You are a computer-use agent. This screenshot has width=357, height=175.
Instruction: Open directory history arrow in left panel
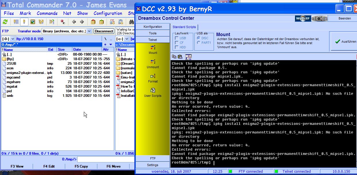tap(111, 45)
